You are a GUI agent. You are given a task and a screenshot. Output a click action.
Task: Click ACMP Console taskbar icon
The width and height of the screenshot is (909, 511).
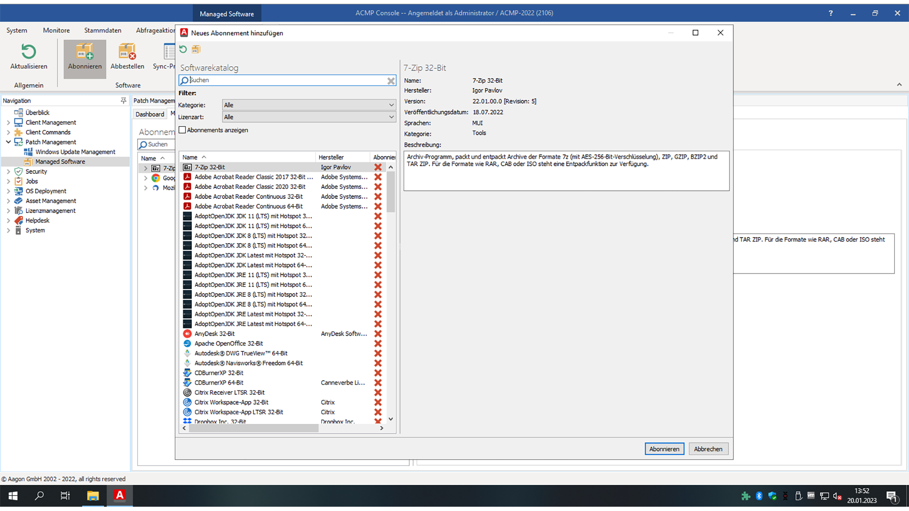pyautogui.click(x=120, y=496)
